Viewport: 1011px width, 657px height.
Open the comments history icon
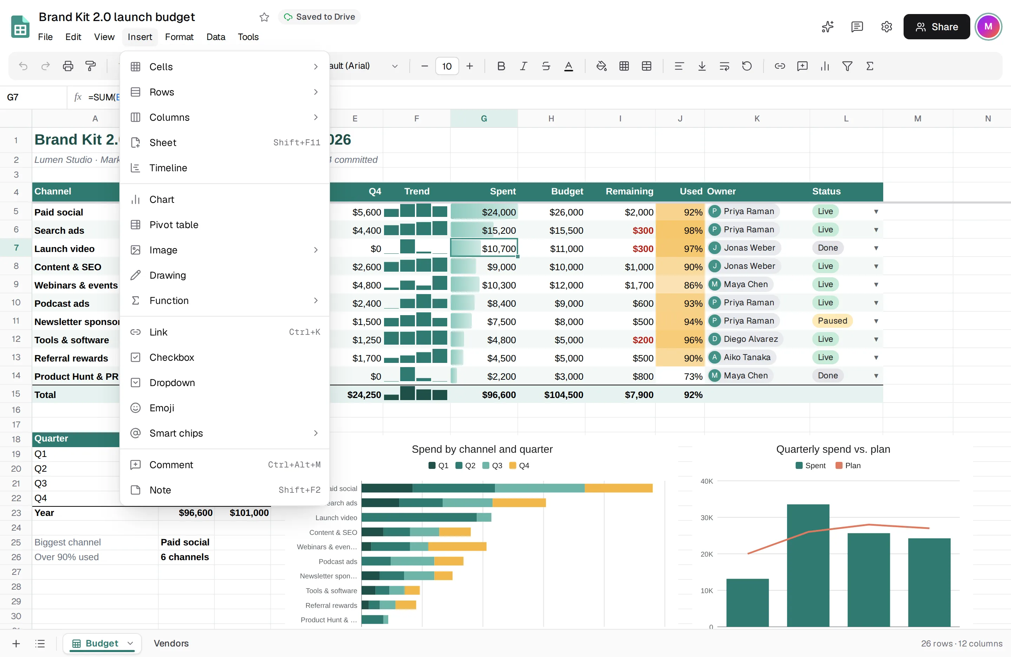(x=857, y=27)
